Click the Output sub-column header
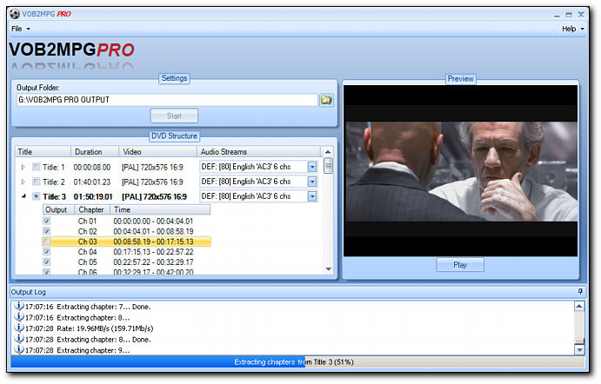The height and width of the screenshot is (384, 601). point(58,209)
